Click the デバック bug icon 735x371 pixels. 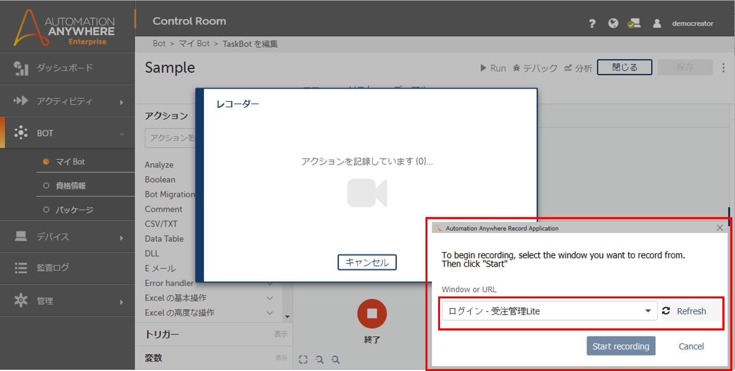[x=516, y=68]
